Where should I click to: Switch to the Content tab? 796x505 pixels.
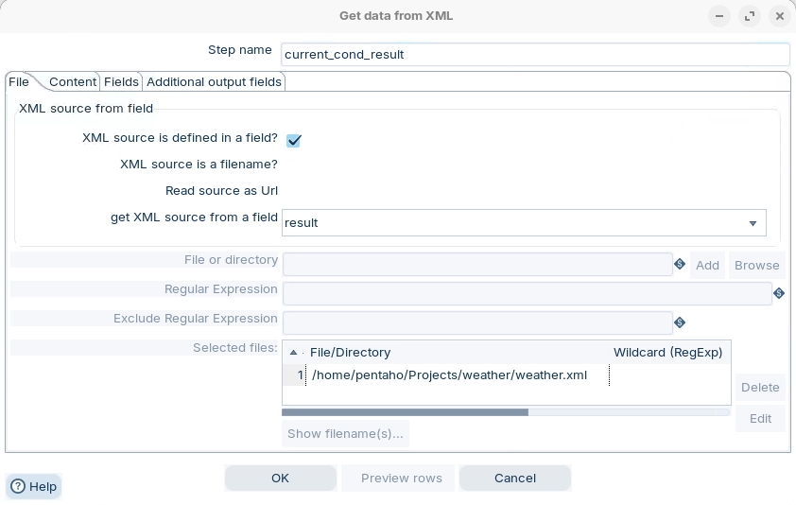[73, 82]
